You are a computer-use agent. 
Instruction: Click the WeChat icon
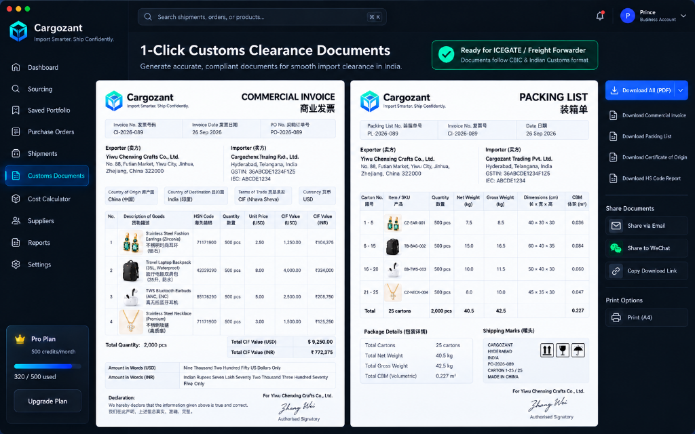click(616, 248)
